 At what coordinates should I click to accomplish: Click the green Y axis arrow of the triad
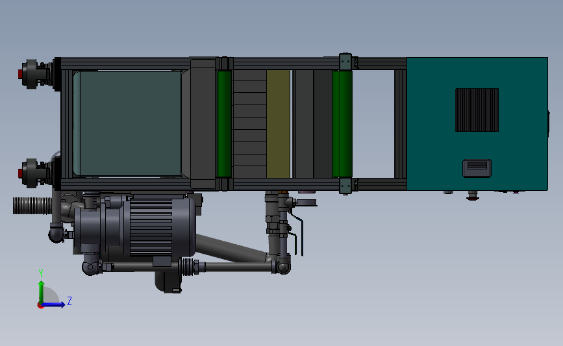[42, 291]
